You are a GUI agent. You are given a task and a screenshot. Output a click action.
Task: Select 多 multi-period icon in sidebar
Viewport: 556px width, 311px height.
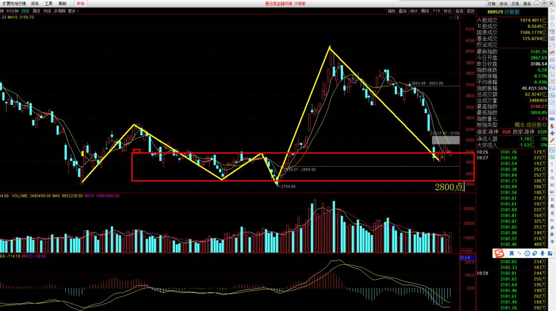(x=552, y=227)
